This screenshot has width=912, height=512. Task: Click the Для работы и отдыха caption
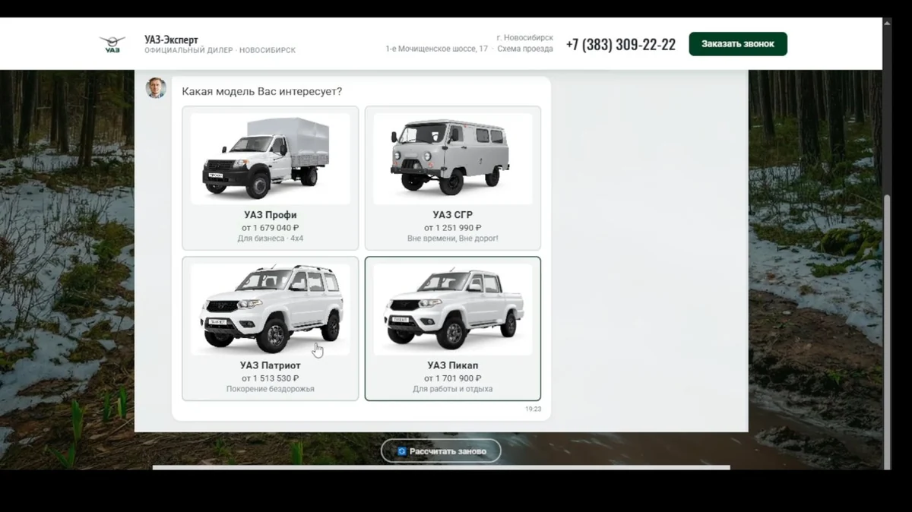(453, 389)
